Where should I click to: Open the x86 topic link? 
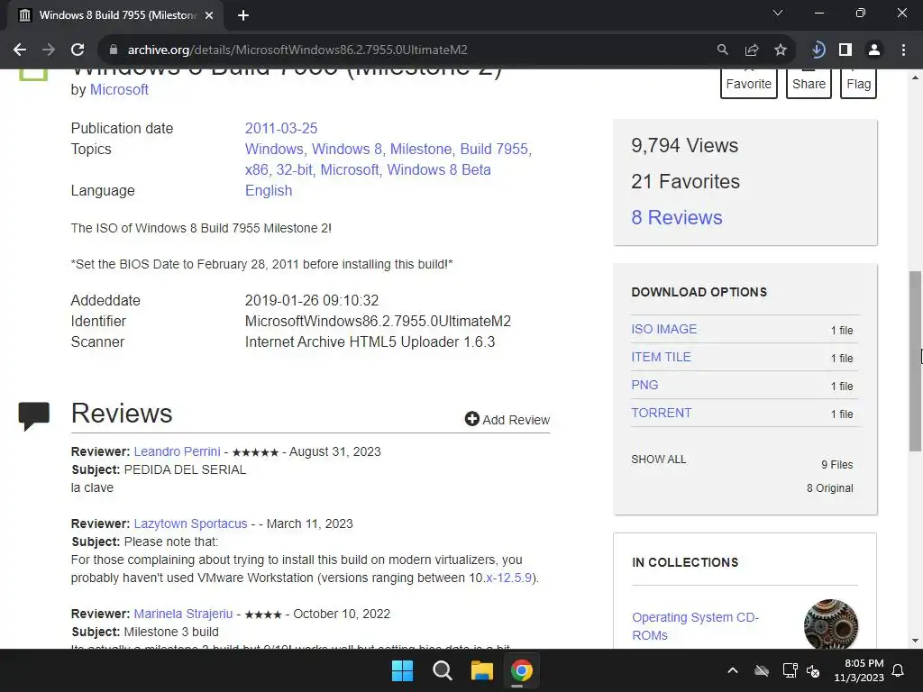click(257, 170)
